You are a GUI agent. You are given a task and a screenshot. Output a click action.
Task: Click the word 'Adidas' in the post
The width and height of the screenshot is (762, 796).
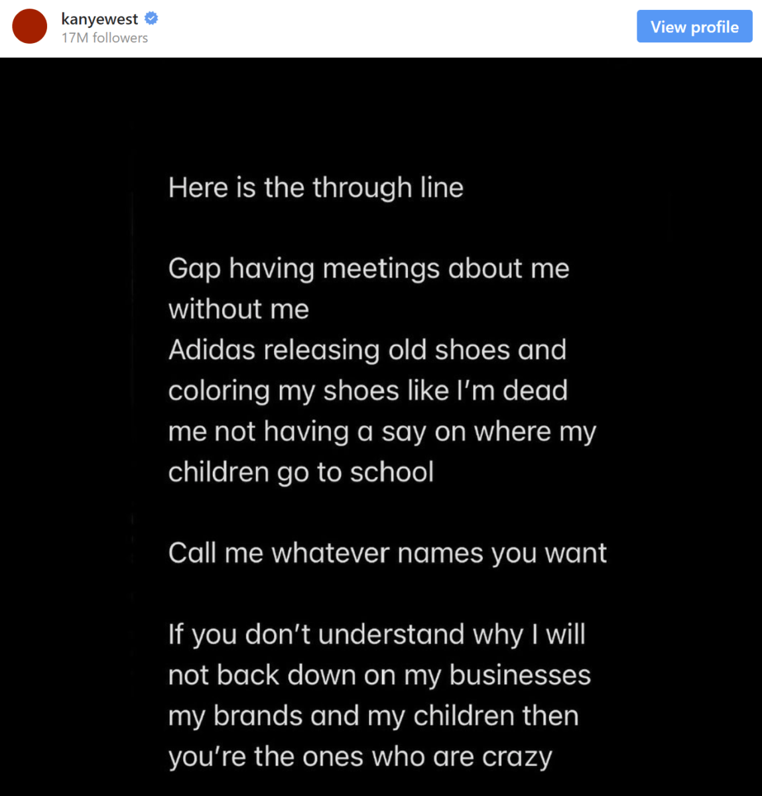(212, 350)
